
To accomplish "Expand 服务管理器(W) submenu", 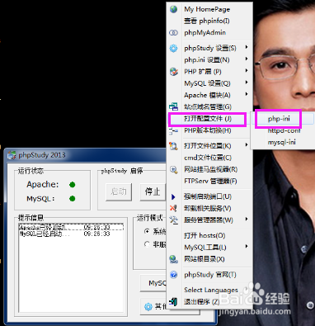I will tap(210, 220).
